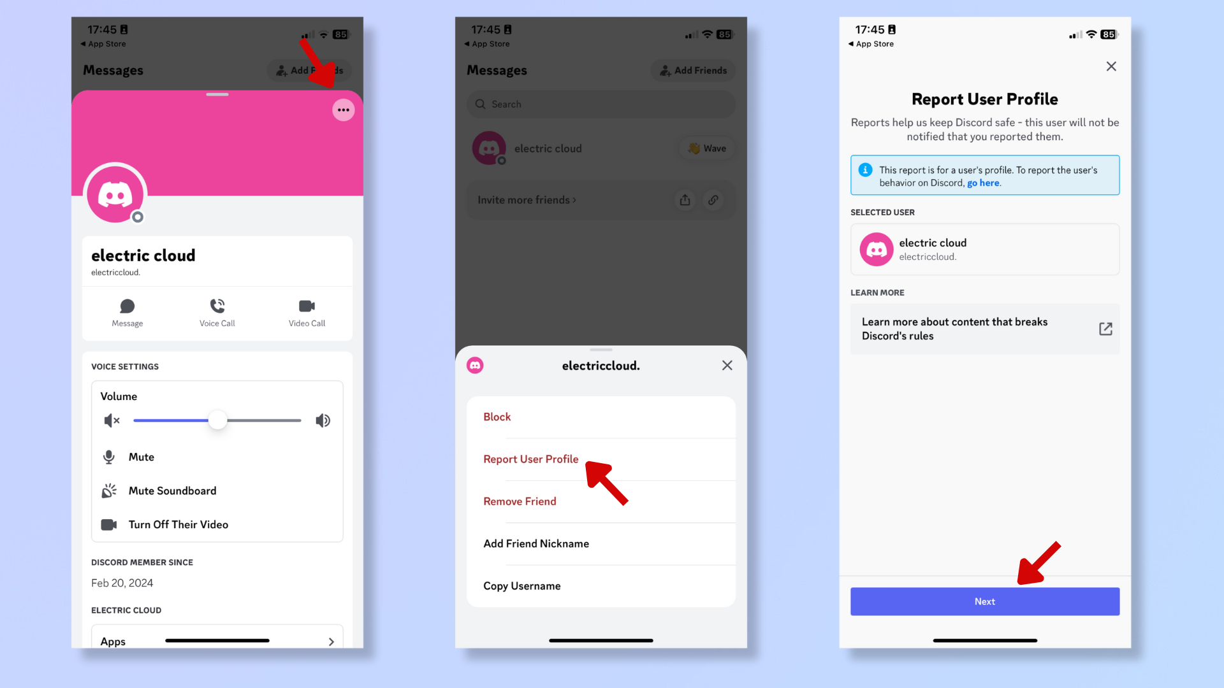Select Report User Profile from context menu
The width and height of the screenshot is (1224, 688).
point(530,459)
